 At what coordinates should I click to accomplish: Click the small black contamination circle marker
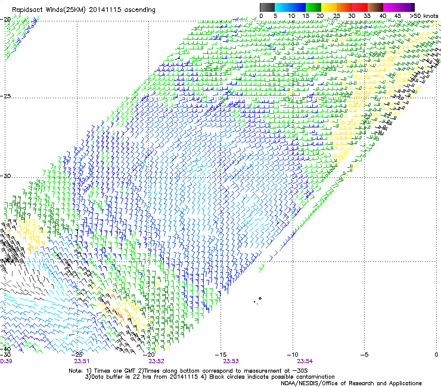coord(260,298)
